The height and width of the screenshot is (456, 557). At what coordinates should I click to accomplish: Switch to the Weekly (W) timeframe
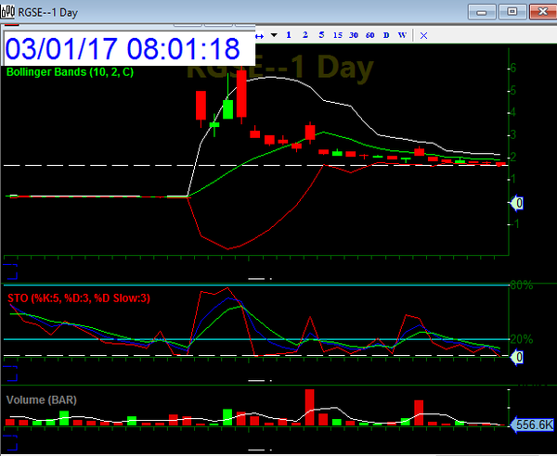[402, 35]
